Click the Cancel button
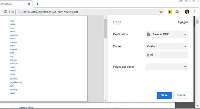This screenshot has height=109, width=200. [x=182, y=95]
